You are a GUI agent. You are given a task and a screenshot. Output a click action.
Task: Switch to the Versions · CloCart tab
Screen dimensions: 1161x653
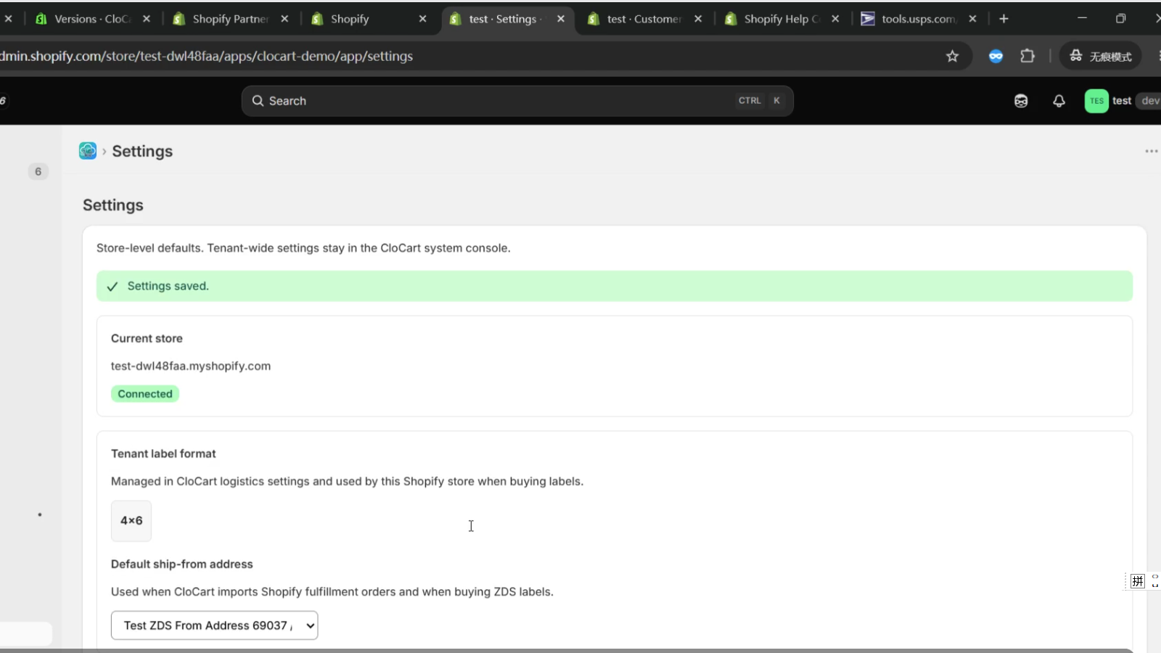pos(94,19)
